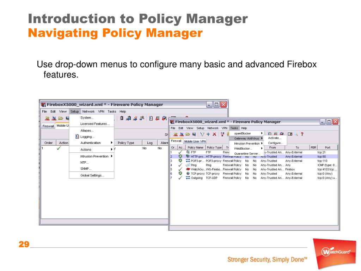Expand the WebBlocker submenu in Tasks menu
This screenshot has height=271, width=361.
246,149
